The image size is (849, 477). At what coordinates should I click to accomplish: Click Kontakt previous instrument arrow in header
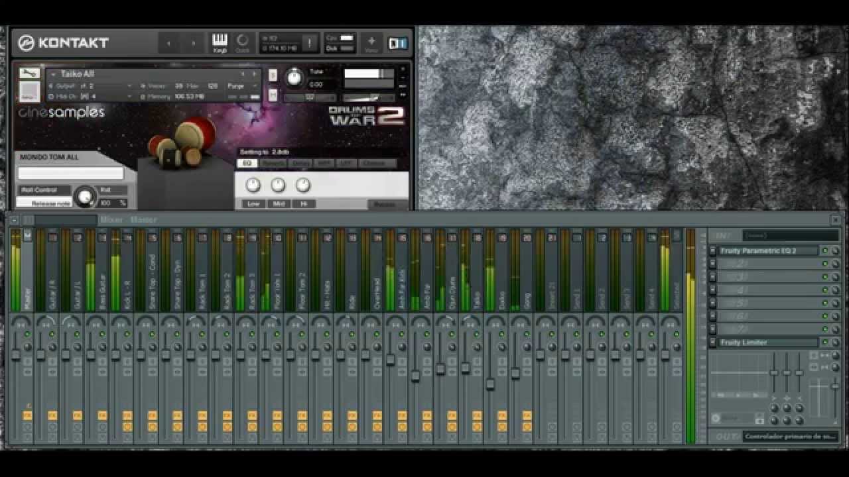tap(169, 43)
